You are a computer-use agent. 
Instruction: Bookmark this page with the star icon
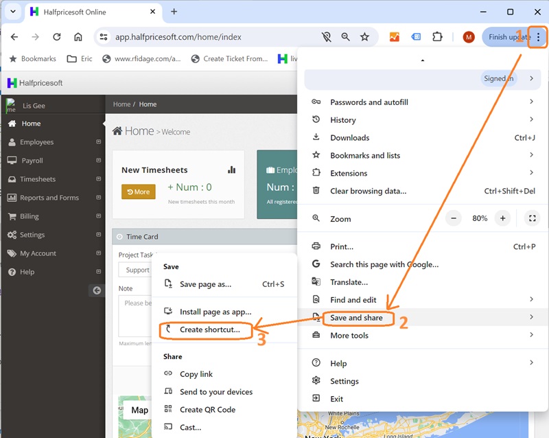(365, 38)
